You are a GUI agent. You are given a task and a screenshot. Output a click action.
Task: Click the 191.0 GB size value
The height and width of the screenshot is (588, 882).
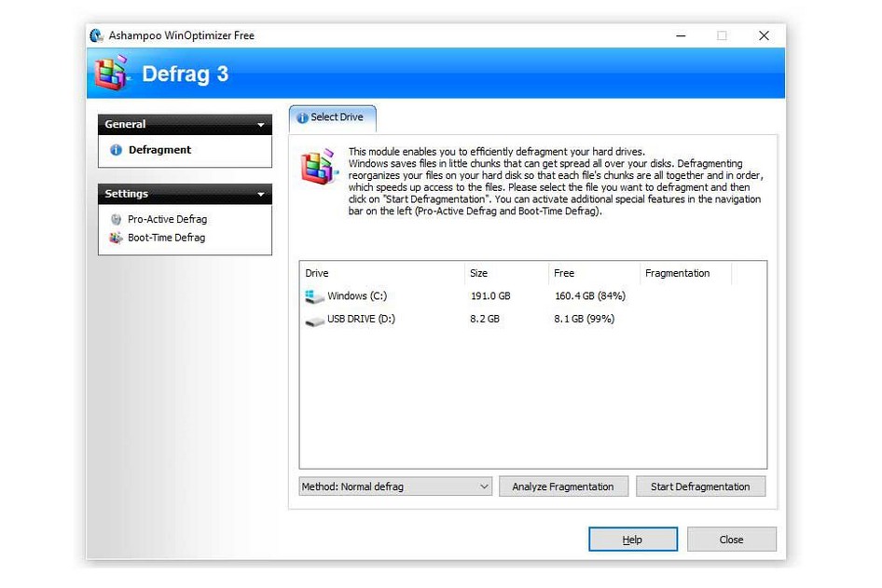coord(490,296)
